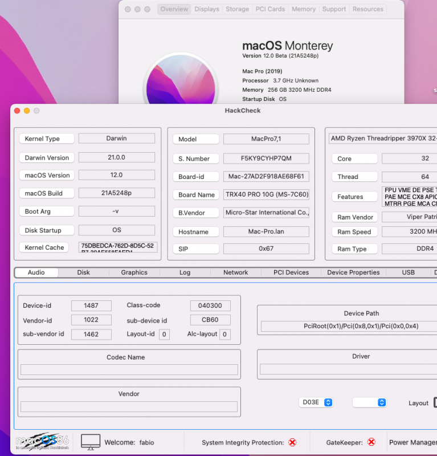437x456 pixels.
Task: Switch to the PCI Devices tab
Action: point(291,272)
